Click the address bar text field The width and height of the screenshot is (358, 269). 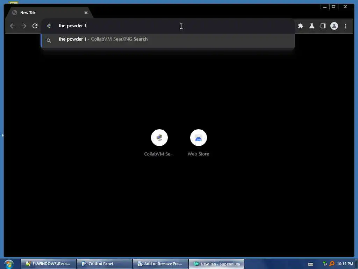point(168,26)
